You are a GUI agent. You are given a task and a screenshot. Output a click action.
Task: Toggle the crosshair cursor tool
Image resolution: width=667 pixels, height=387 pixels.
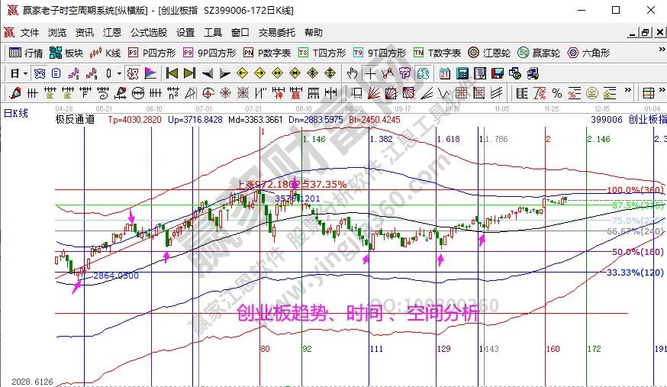(x=370, y=73)
